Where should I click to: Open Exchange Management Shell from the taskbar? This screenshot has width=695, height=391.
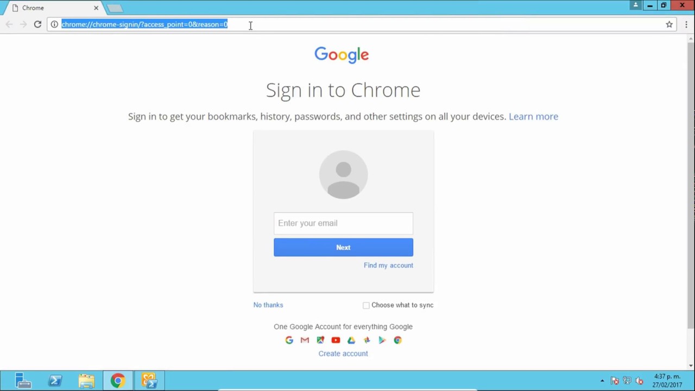coord(149,381)
